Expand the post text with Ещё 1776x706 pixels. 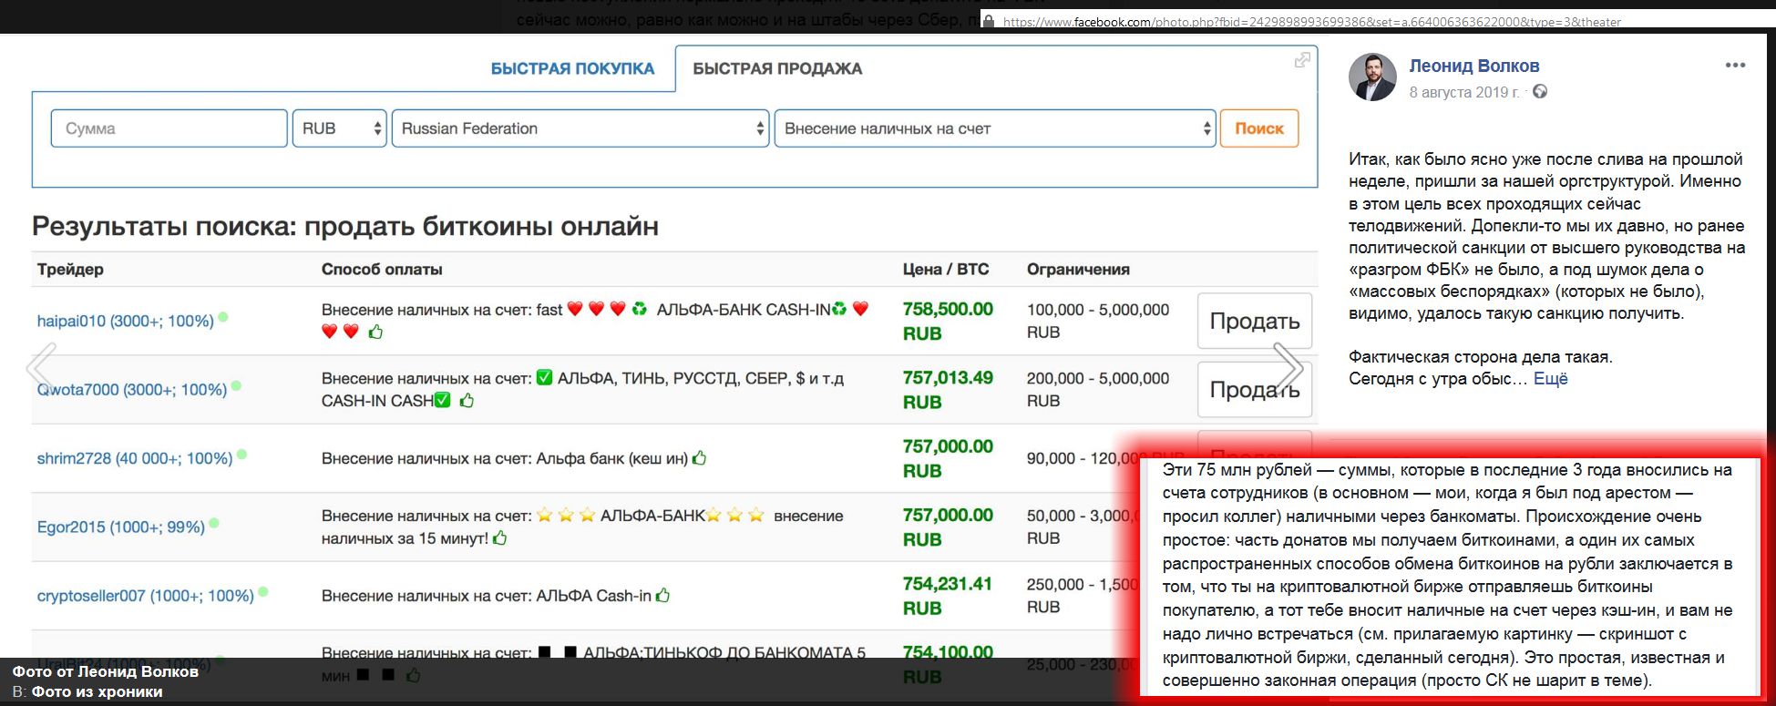1551,379
